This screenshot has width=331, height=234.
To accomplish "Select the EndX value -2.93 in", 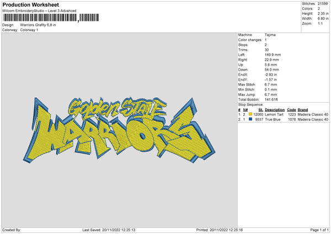I will click(271, 75).
